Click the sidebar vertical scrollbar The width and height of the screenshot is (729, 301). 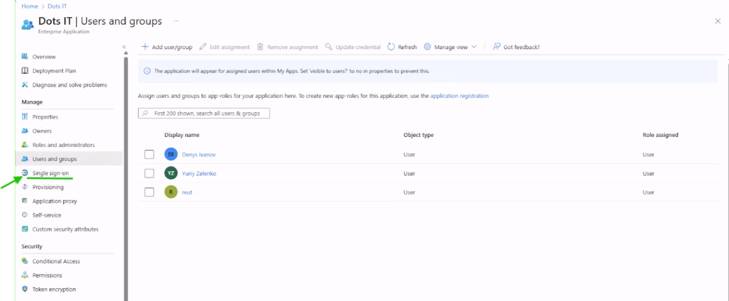127,177
